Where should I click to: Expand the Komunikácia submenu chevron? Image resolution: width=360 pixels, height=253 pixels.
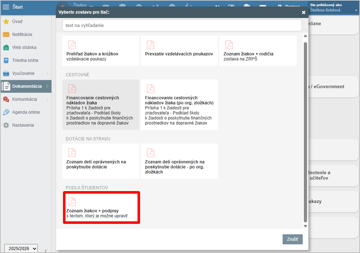click(48, 99)
